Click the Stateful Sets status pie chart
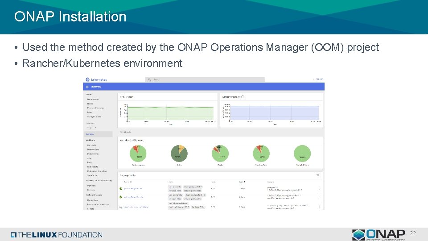The width and height of the screenshot is (428, 241). pos(302,154)
